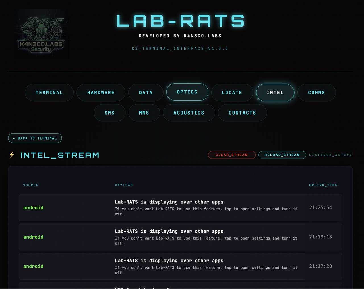Click the DEVELOPED BY K4N3CO.LABS text
This screenshot has width=364, height=289.
point(180,36)
